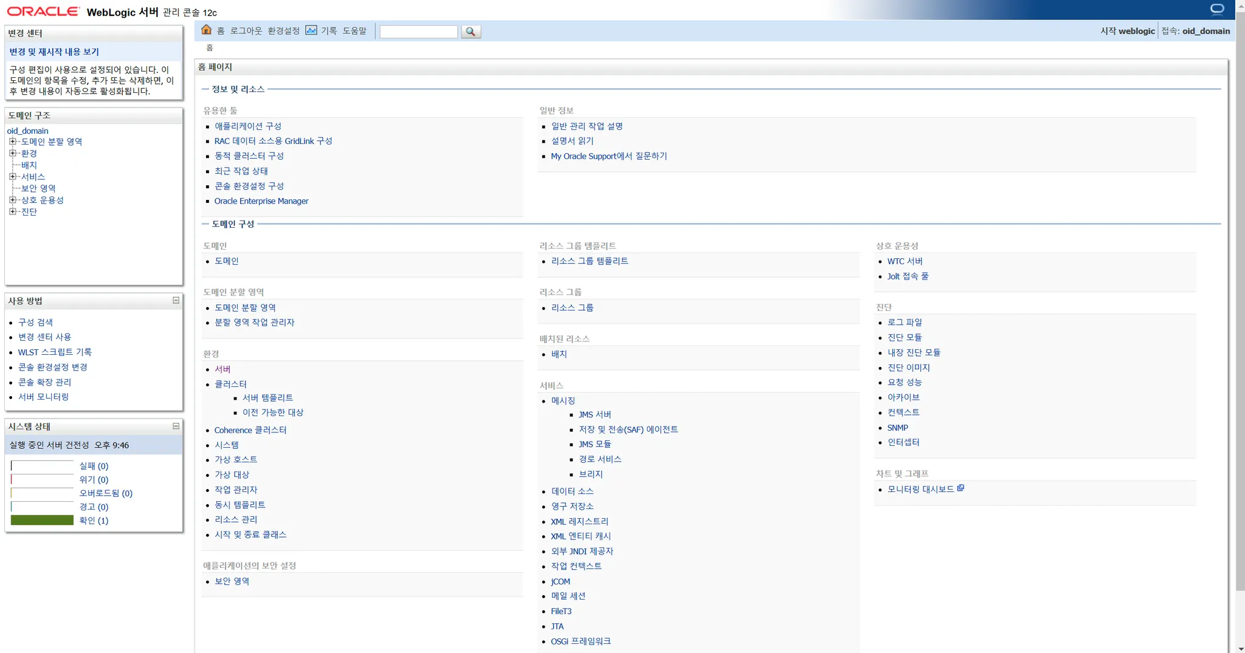Open the 데이터 소스 link

pyautogui.click(x=573, y=491)
